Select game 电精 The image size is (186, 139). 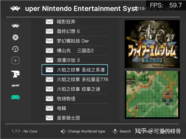click(75, 108)
